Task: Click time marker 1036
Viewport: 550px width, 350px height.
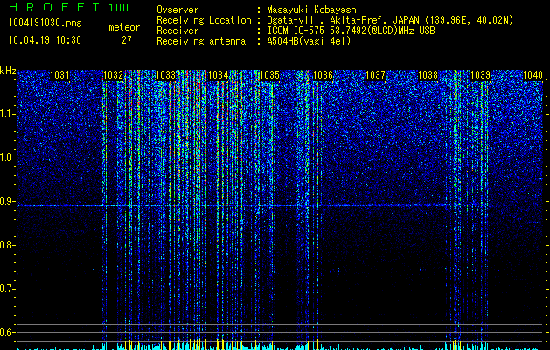Action: coord(323,74)
